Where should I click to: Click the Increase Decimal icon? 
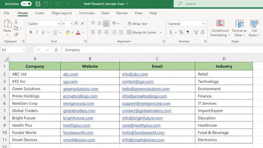tap(196, 32)
